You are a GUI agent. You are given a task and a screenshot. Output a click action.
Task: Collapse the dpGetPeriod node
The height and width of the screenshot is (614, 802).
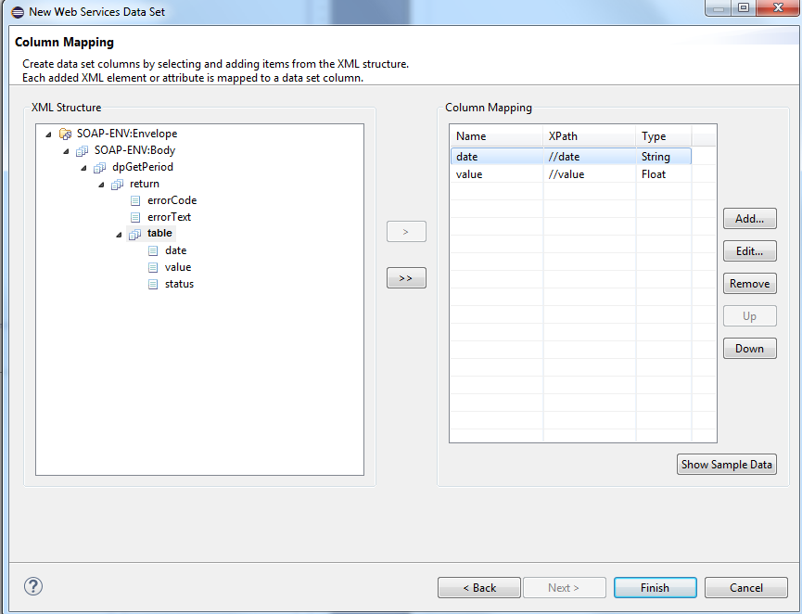83,168
